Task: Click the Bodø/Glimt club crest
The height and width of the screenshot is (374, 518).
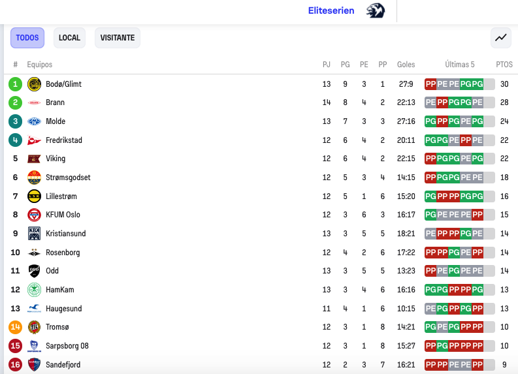Action: 34,84
